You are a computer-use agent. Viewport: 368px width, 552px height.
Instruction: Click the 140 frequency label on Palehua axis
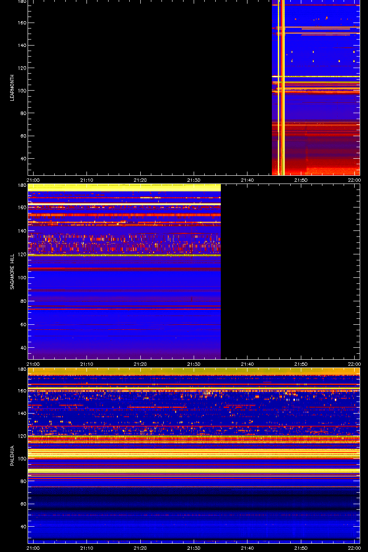pos(21,414)
